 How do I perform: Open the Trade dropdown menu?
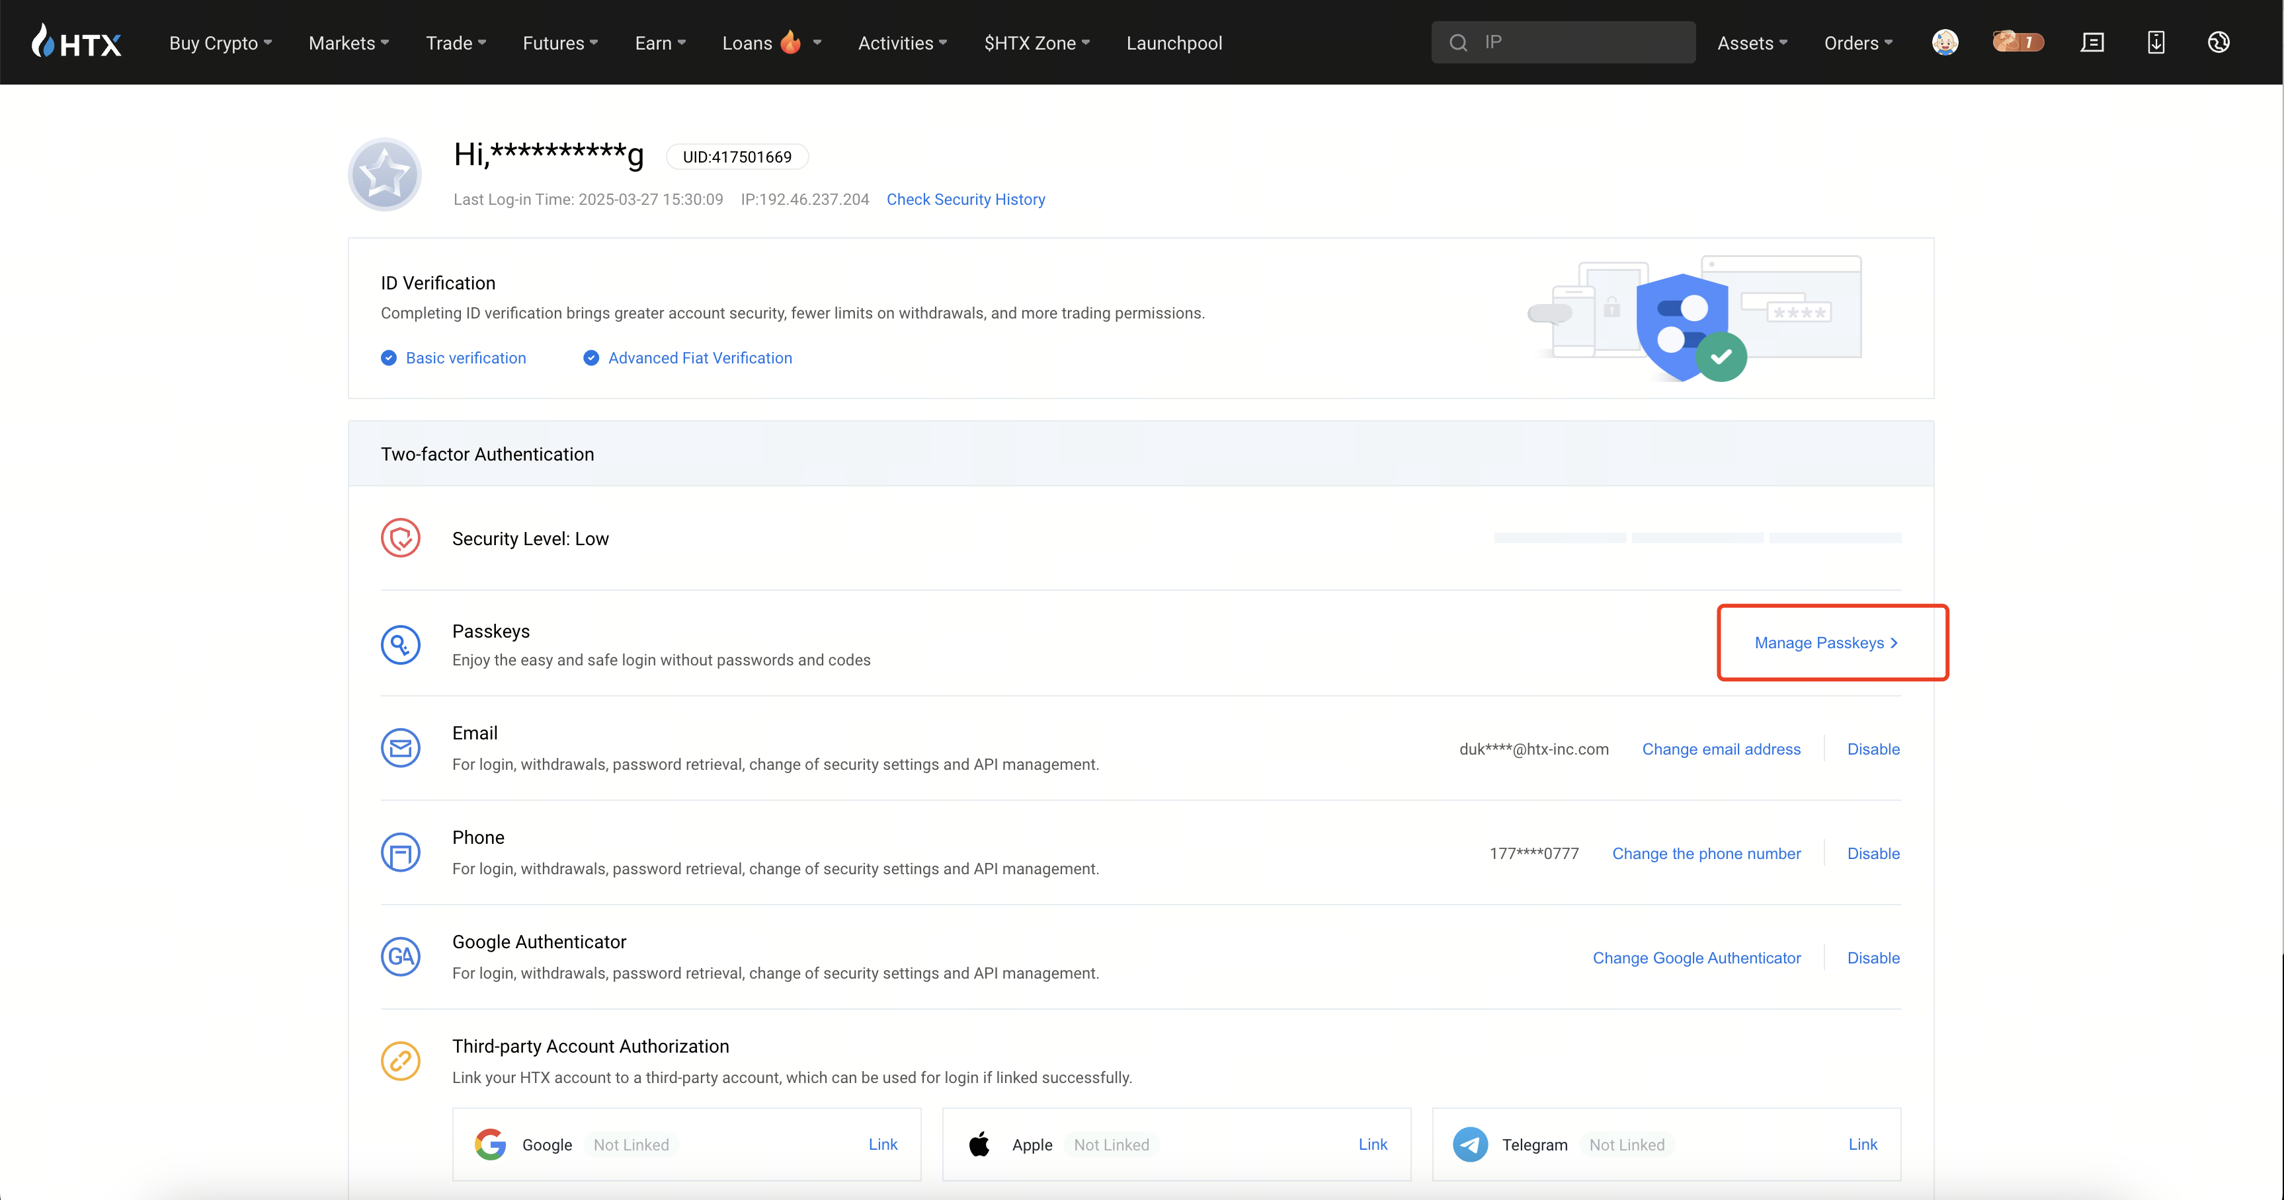point(457,42)
